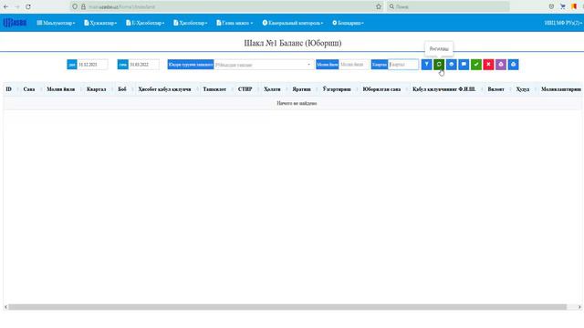Click the Квартал input field
584x328 pixels.
click(x=403, y=65)
